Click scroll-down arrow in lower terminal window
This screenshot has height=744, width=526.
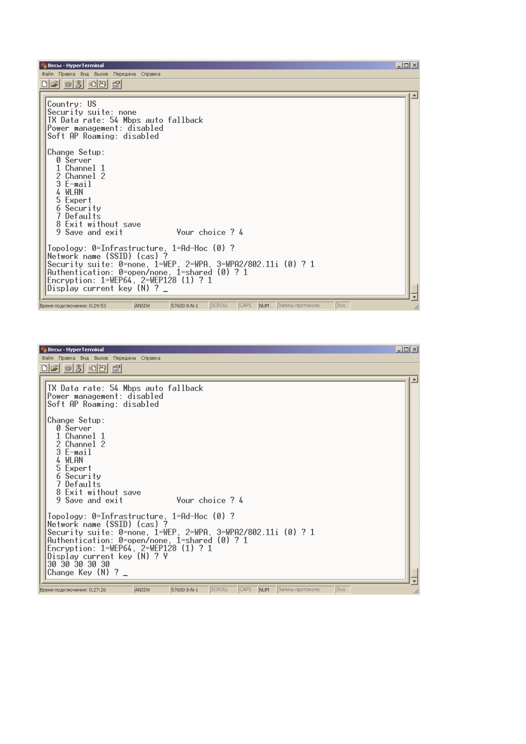[x=414, y=581]
